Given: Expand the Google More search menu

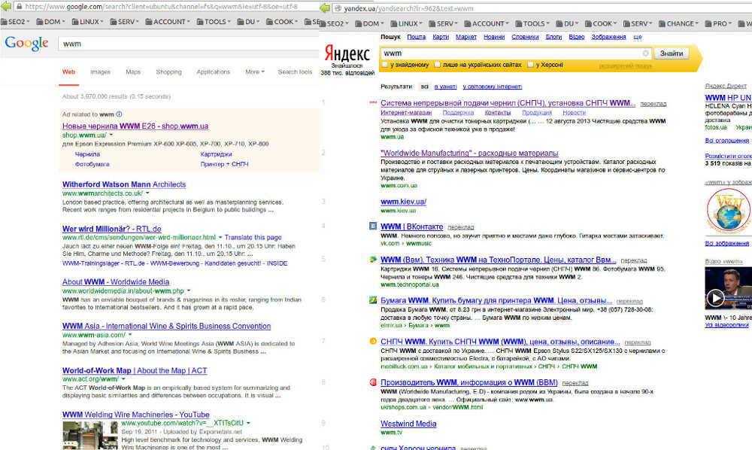Looking at the screenshot, I should point(255,72).
